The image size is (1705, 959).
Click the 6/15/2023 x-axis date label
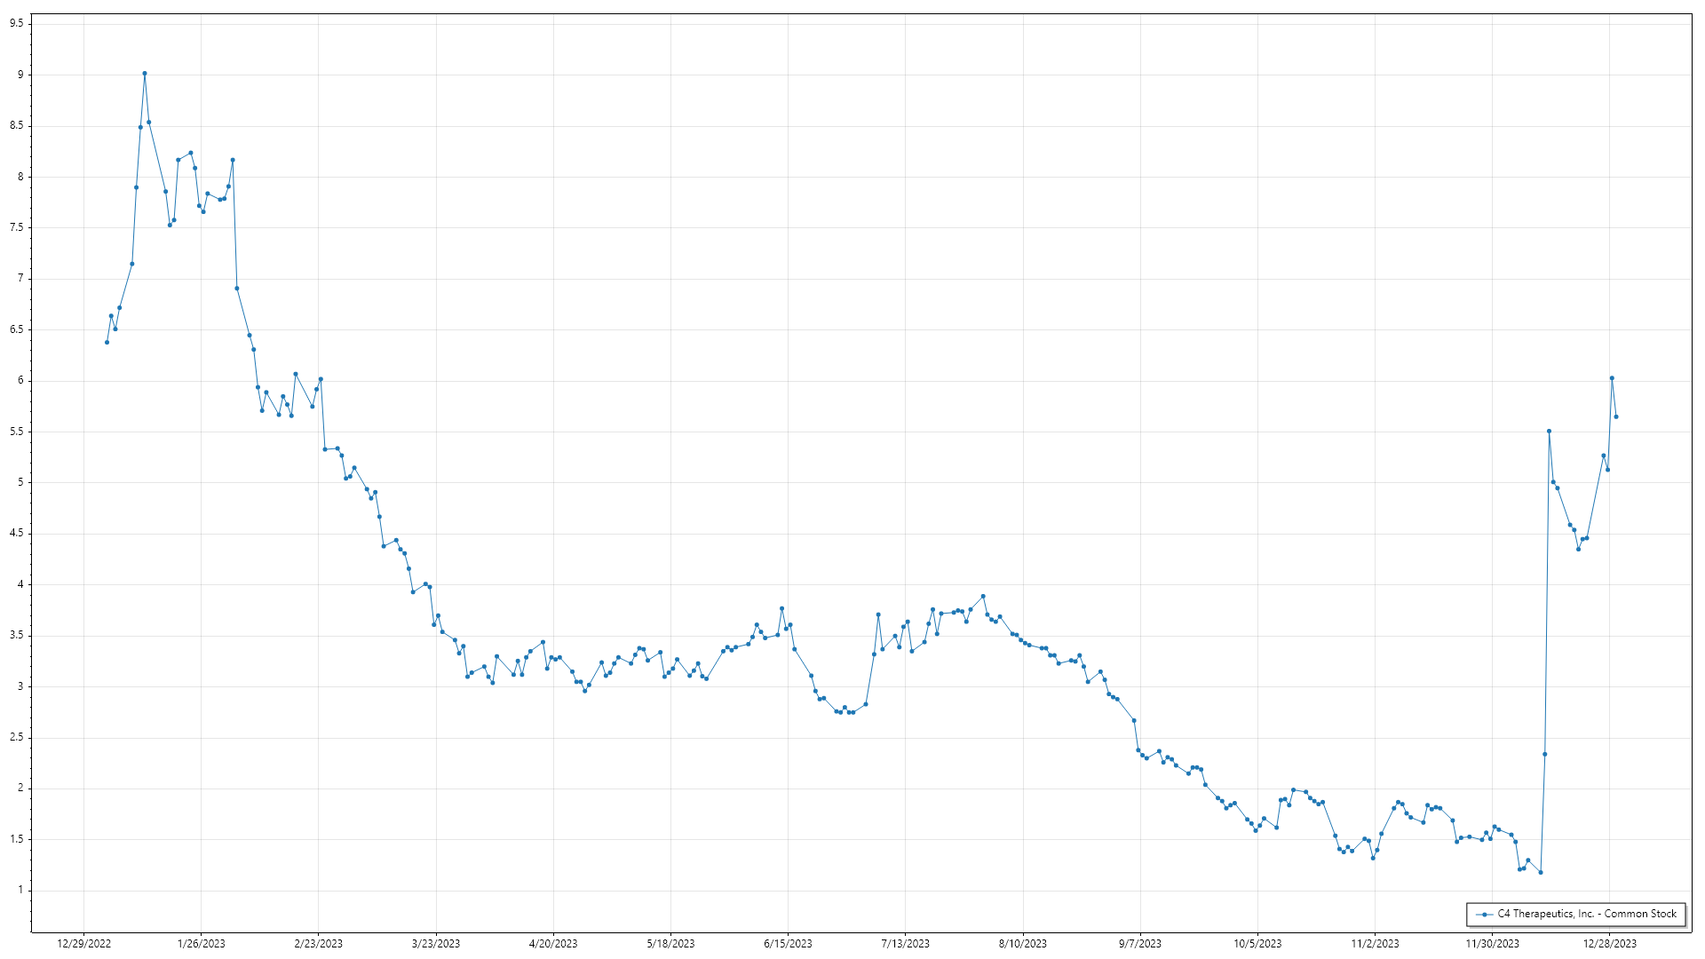[x=788, y=944]
